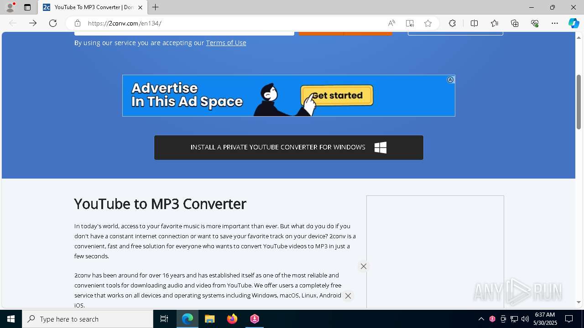Go forward with the arrow button
This screenshot has height=328, width=584.
click(x=33, y=23)
